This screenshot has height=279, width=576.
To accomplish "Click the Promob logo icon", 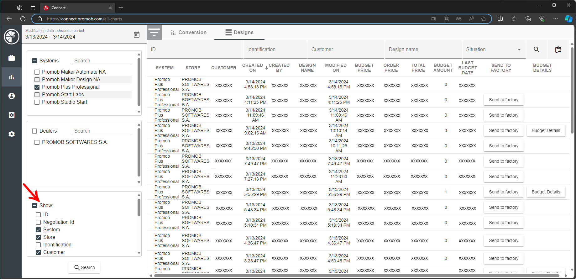I will (12, 37).
